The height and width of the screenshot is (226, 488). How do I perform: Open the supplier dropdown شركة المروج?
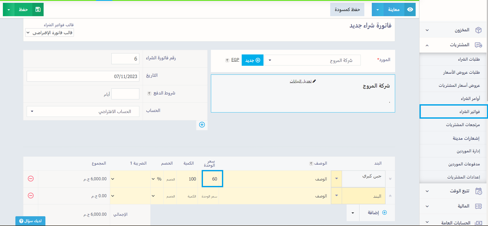312,60
